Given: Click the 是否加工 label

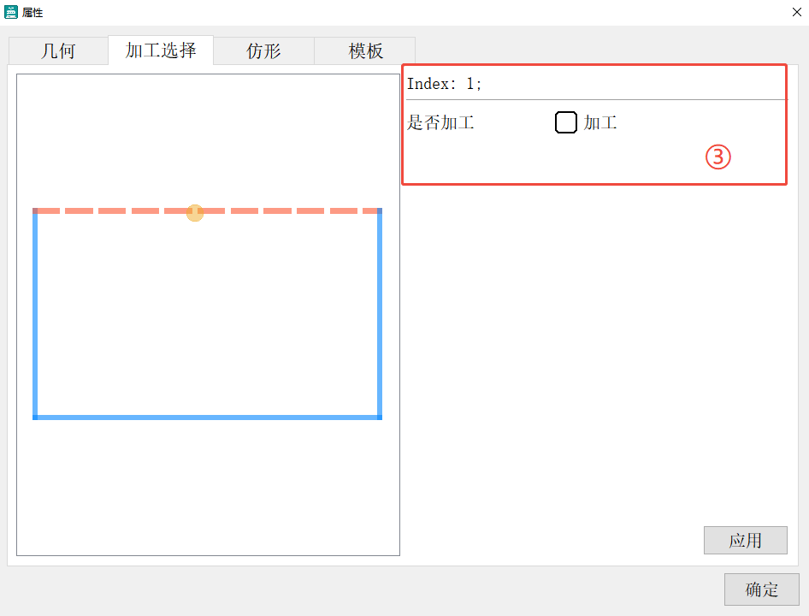Looking at the screenshot, I should pos(440,122).
